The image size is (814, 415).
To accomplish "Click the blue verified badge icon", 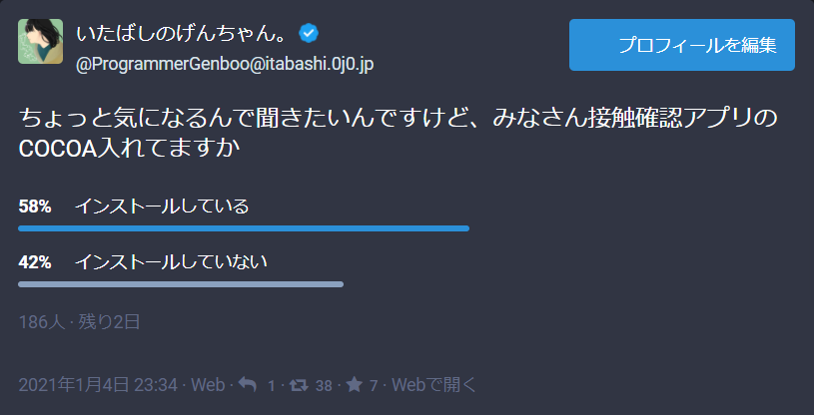I will (x=310, y=34).
